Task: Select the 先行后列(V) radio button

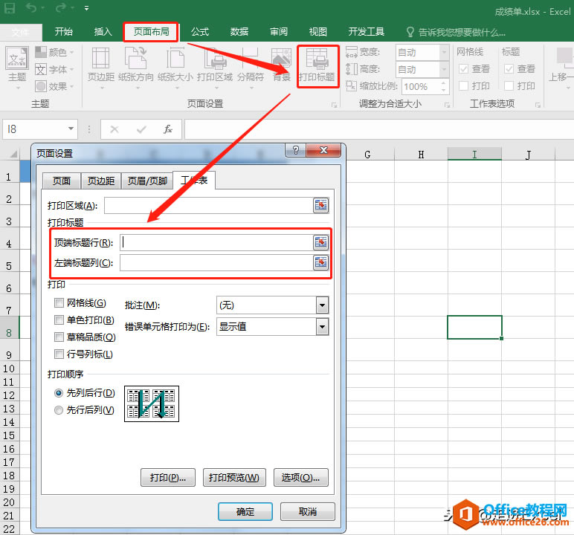Action: [59, 410]
